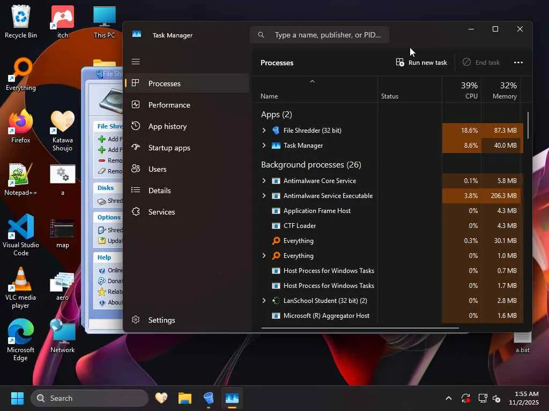Open Startup apps page

pyautogui.click(x=187, y=148)
